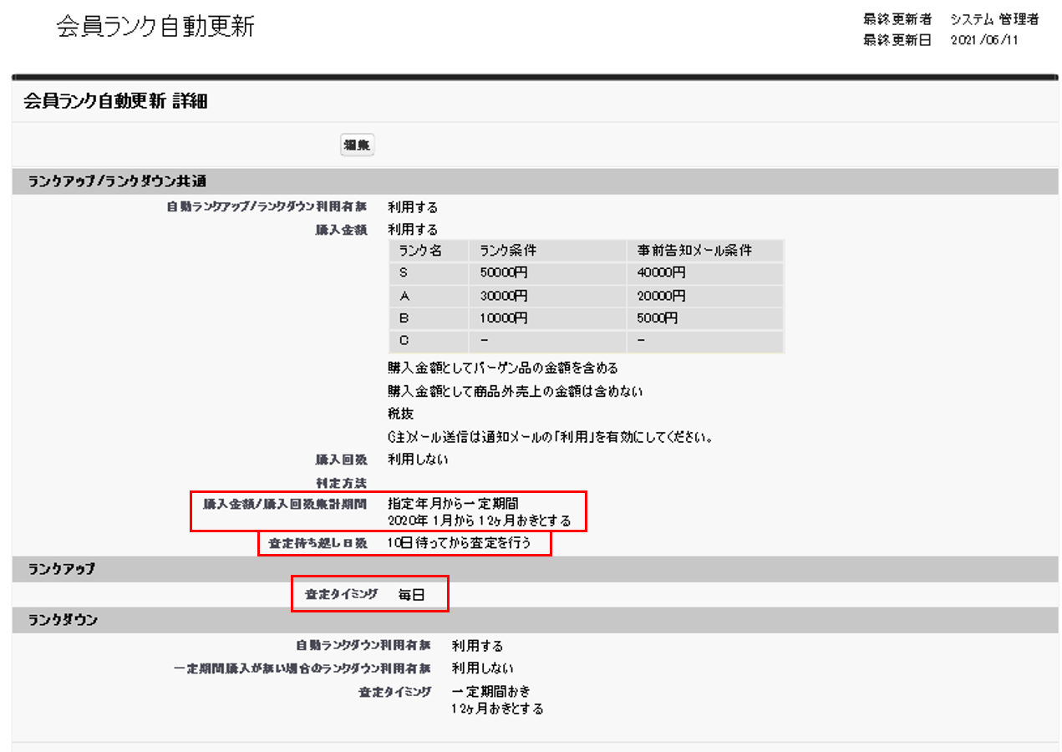Click the ランクアップ/ランクダウン共通 section header
The width and height of the screenshot is (1062, 752).
(117, 181)
